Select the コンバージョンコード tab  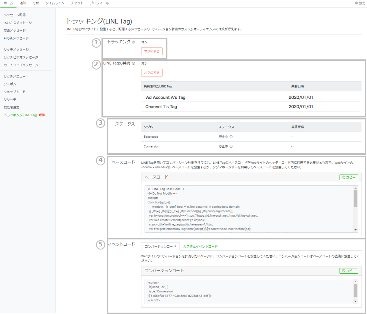point(160,246)
